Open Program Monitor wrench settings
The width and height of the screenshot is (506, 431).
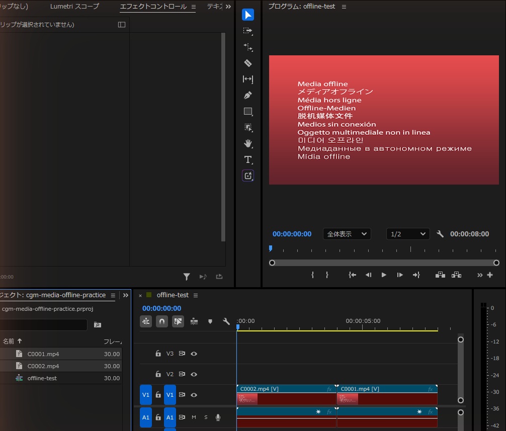[x=440, y=234]
